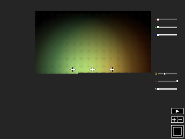Image resolution: width=185 pixels, height=139 pixels.
Task: Click the blue square icon beside its slider
Action: (x=156, y=35)
